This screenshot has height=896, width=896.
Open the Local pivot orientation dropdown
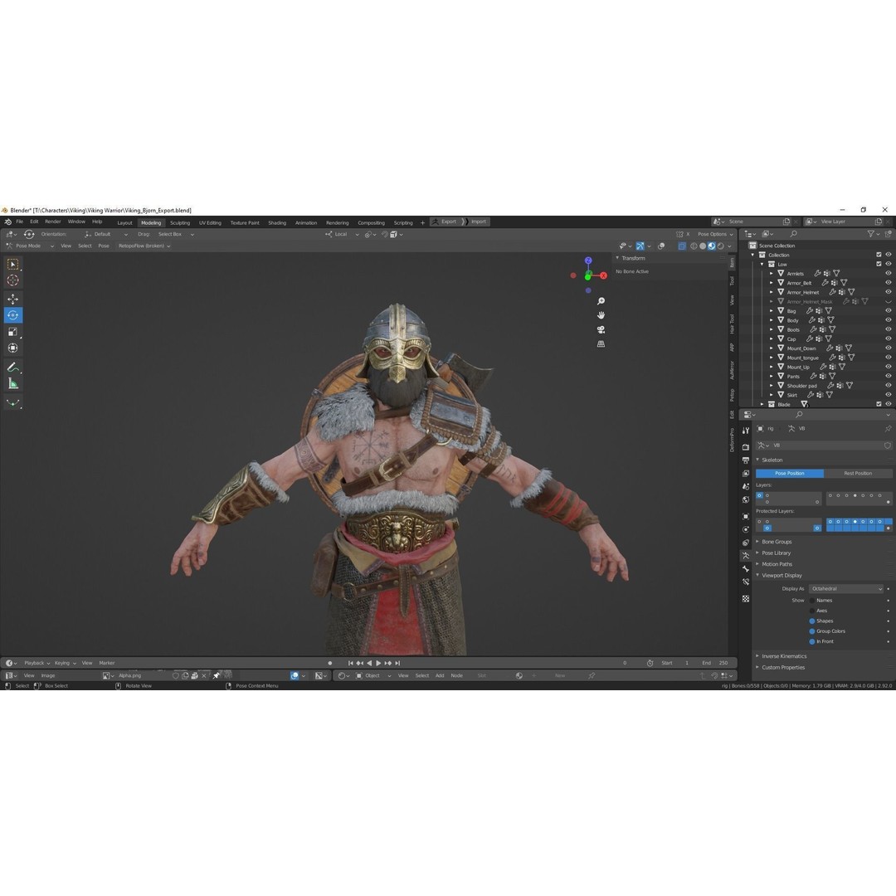(x=343, y=234)
